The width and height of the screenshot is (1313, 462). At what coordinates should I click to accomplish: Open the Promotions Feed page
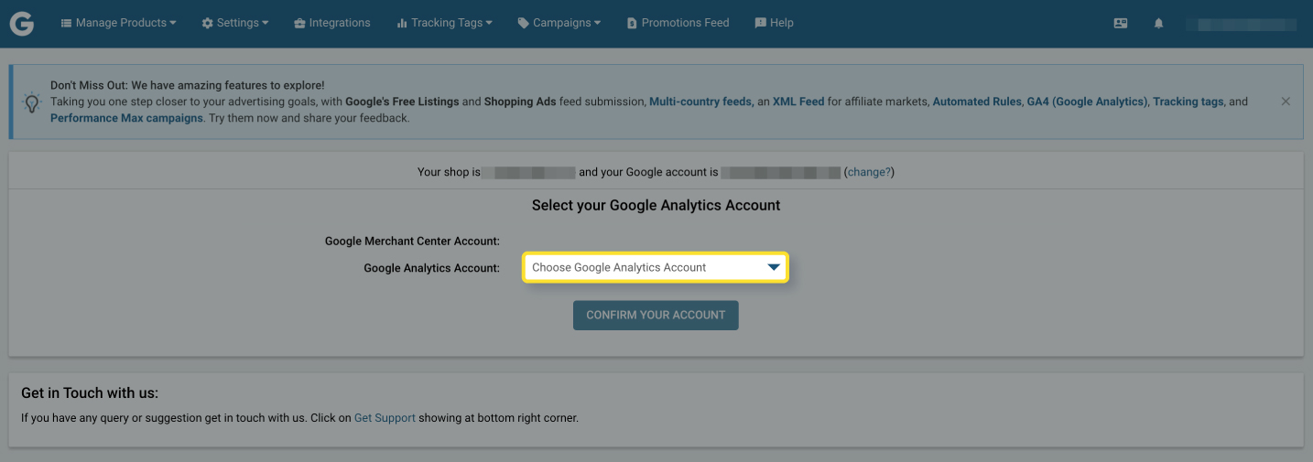tap(678, 23)
